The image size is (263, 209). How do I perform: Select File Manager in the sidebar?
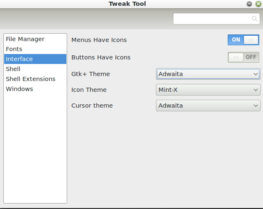point(25,39)
